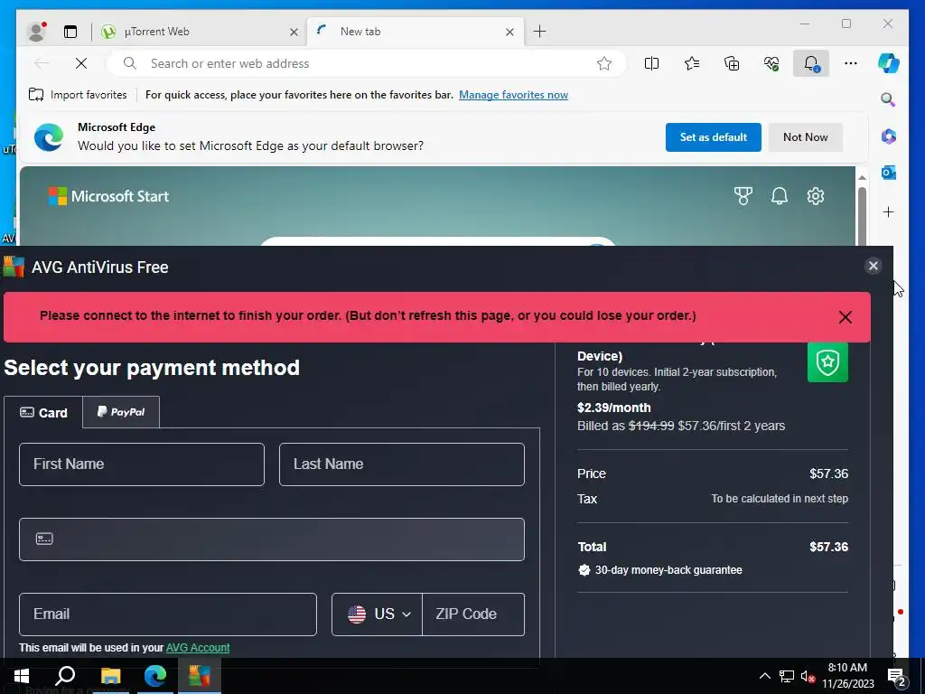Click the Last Name field

click(402, 464)
